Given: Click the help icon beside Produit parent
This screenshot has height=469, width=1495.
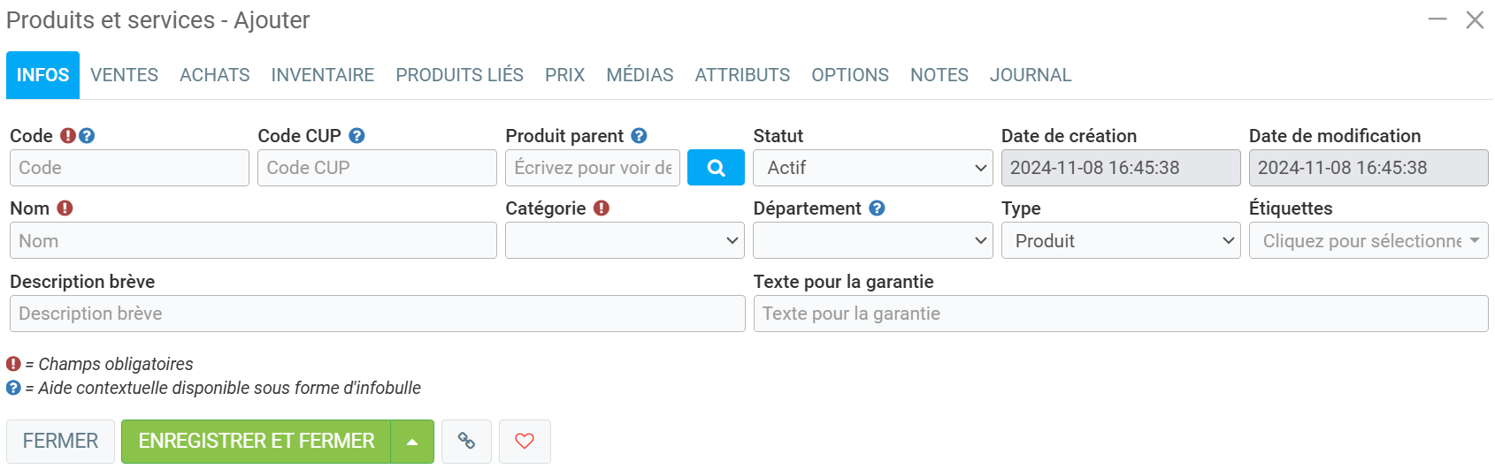Looking at the screenshot, I should 640,136.
